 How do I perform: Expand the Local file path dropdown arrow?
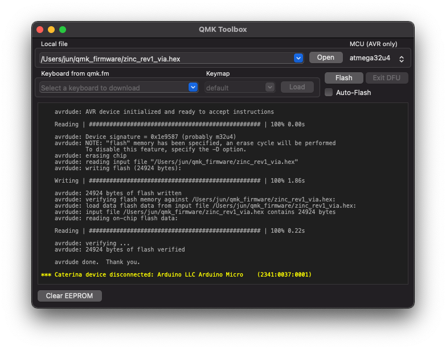click(x=298, y=58)
